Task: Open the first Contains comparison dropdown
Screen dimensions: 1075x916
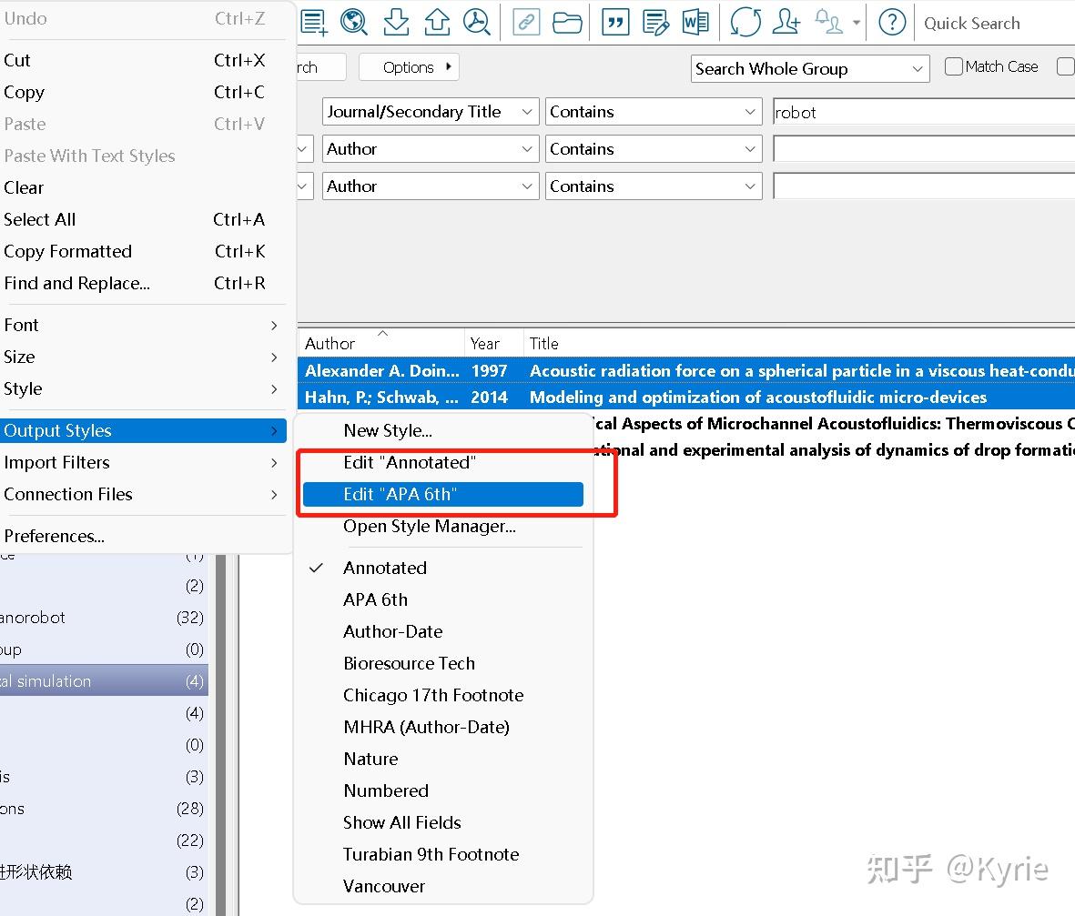Action: 654,112
